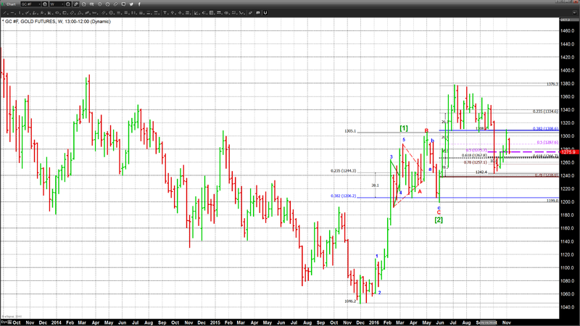The height and width of the screenshot is (326, 580).
Task: Select the horizontal line drawing tool
Action: (x=12, y=12)
